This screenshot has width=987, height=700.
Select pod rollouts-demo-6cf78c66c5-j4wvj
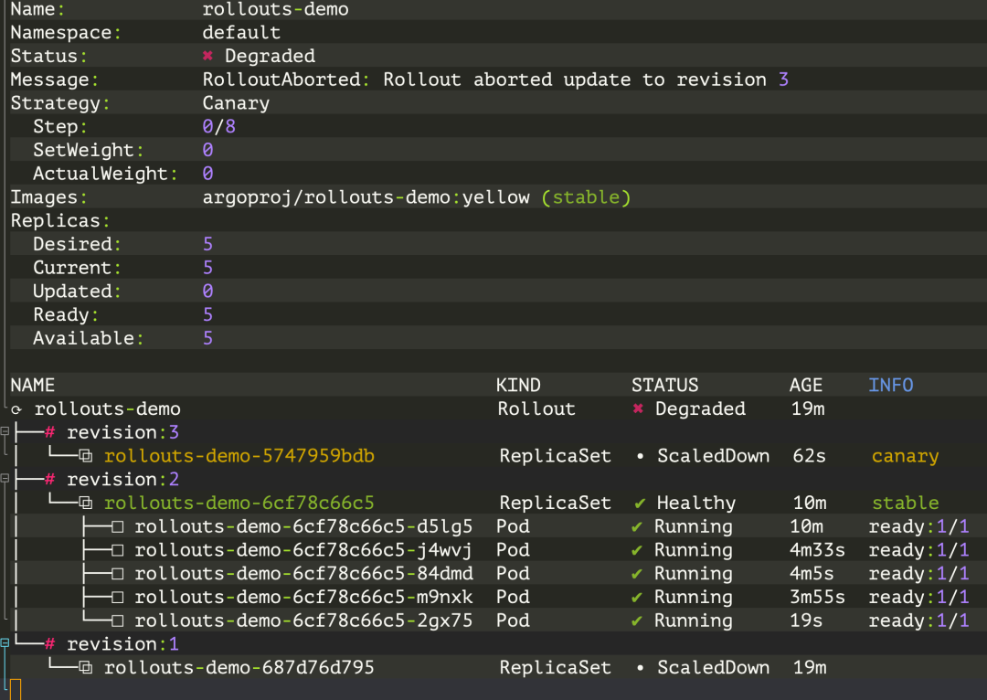tap(303, 550)
